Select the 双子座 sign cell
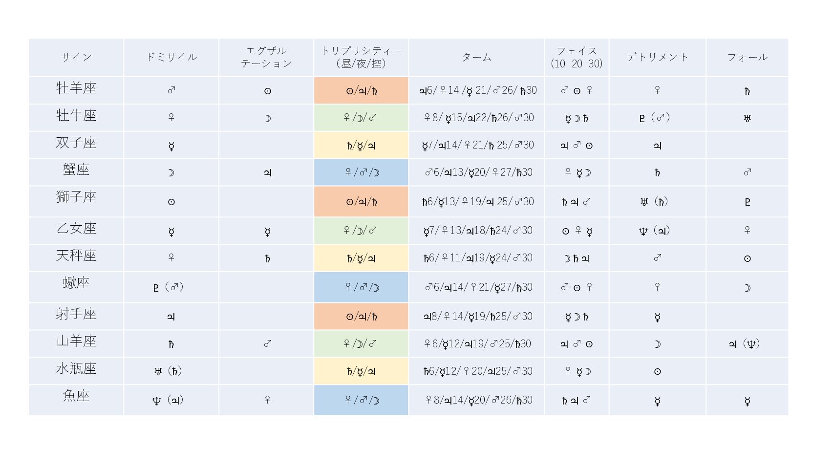Screen dimensions: 834x469 pyautogui.click(x=76, y=145)
